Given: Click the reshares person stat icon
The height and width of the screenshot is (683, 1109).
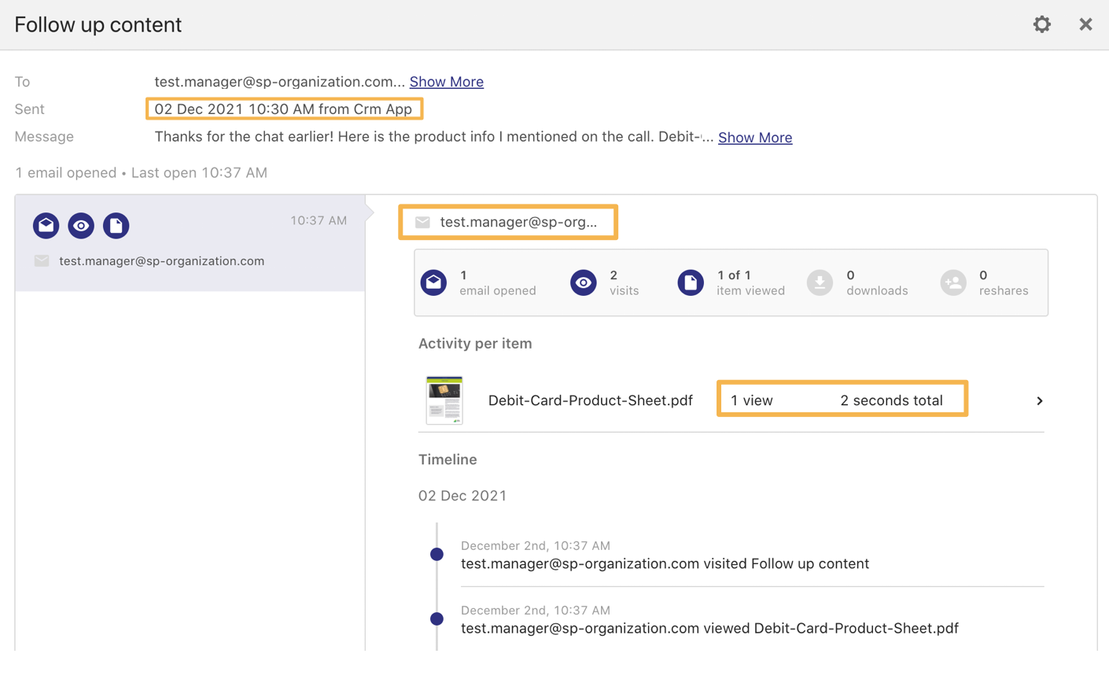Looking at the screenshot, I should coord(952,282).
